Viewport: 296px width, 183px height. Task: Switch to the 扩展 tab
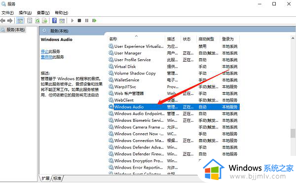pos(45,178)
